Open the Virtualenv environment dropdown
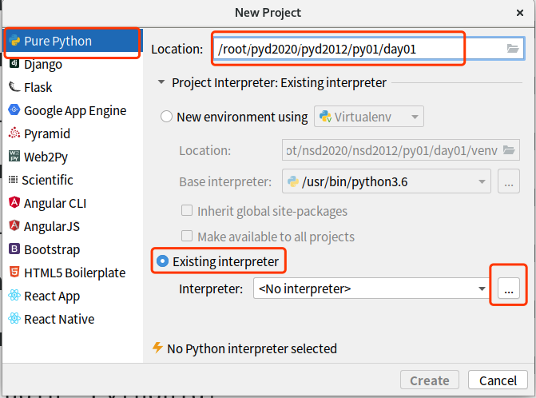Image resolution: width=536 pixels, height=398 pixels. pos(369,117)
